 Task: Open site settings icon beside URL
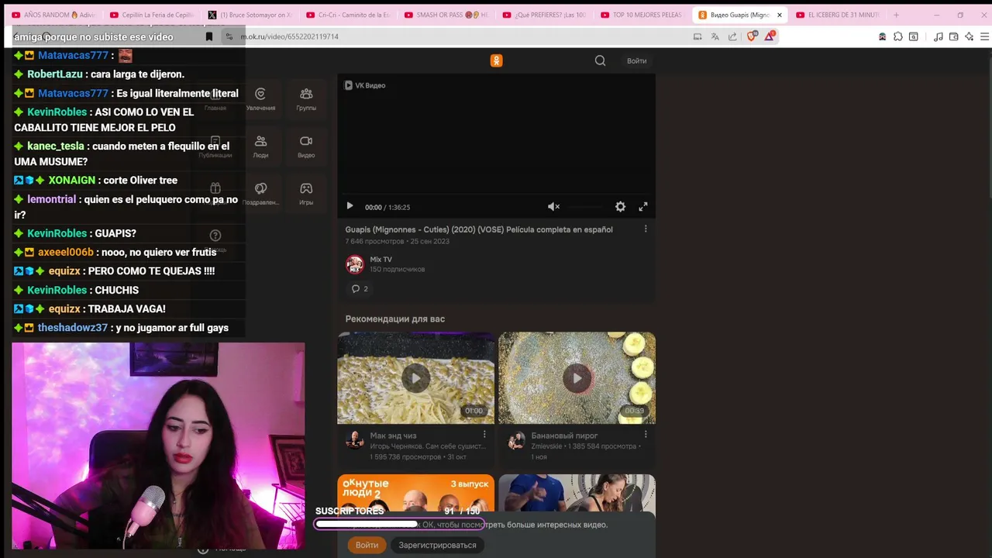coord(229,36)
